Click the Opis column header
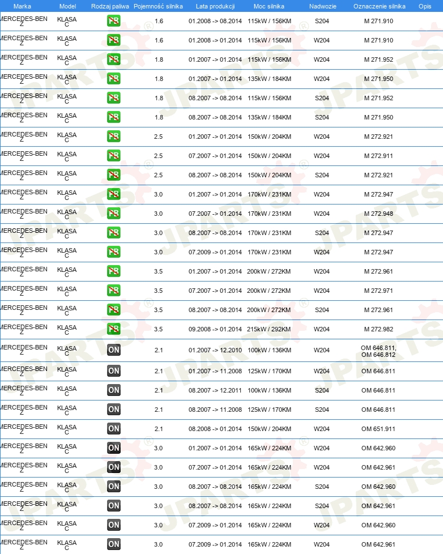443x554 pixels. pos(425,6)
